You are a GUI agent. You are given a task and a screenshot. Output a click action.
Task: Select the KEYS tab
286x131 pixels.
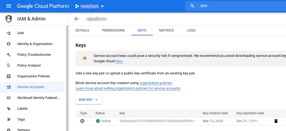[x=142, y=30]
